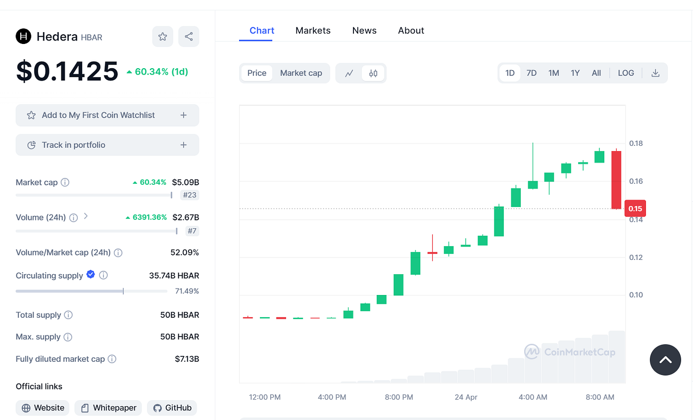Expand the Volume (24h) details chevron
This screenshot has height=420, width=693.
point(86,216)
